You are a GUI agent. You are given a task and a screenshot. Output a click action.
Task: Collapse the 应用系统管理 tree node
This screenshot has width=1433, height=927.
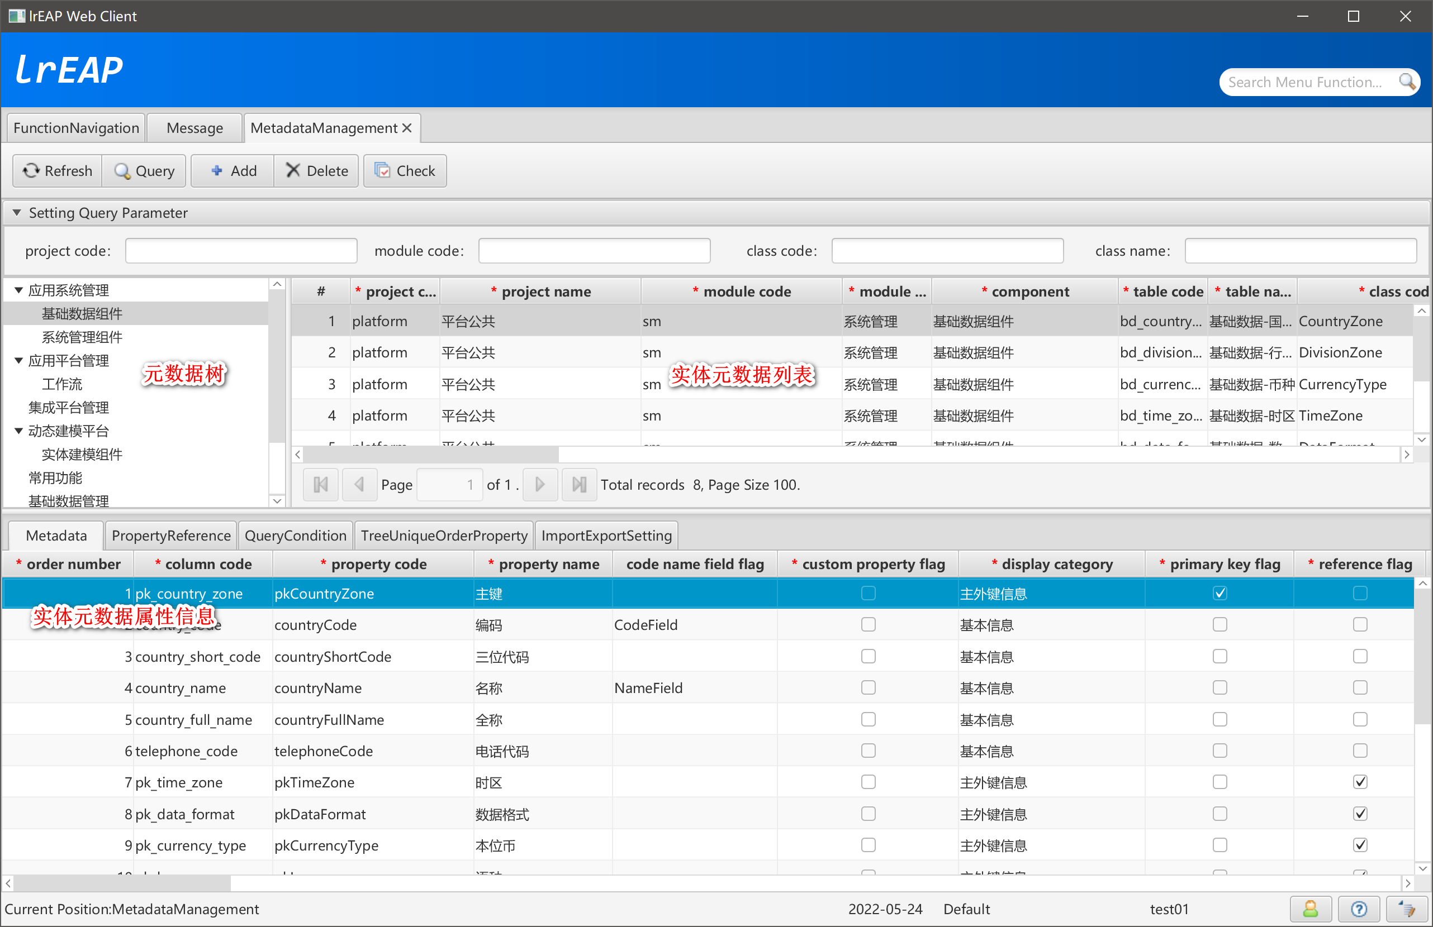(18, 290)
